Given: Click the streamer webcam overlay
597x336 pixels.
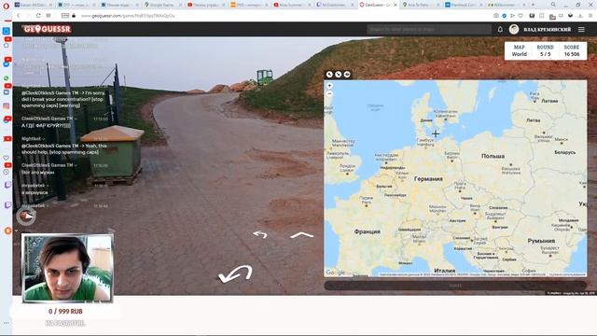Looking at the screenshot, I should [67, 269].
